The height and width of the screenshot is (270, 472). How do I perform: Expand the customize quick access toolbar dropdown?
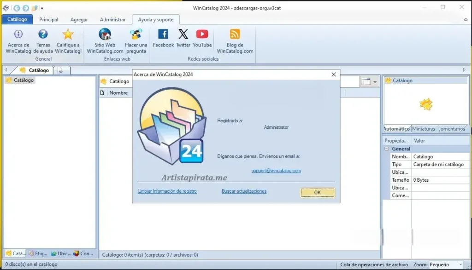point(41,7)
